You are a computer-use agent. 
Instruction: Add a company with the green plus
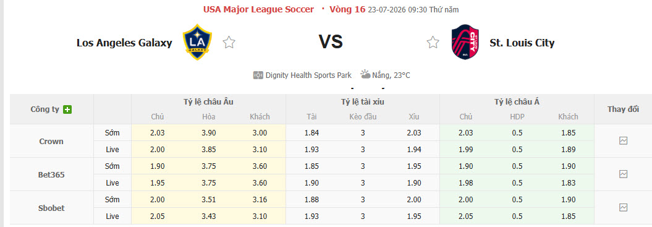(x=67, y=110)
